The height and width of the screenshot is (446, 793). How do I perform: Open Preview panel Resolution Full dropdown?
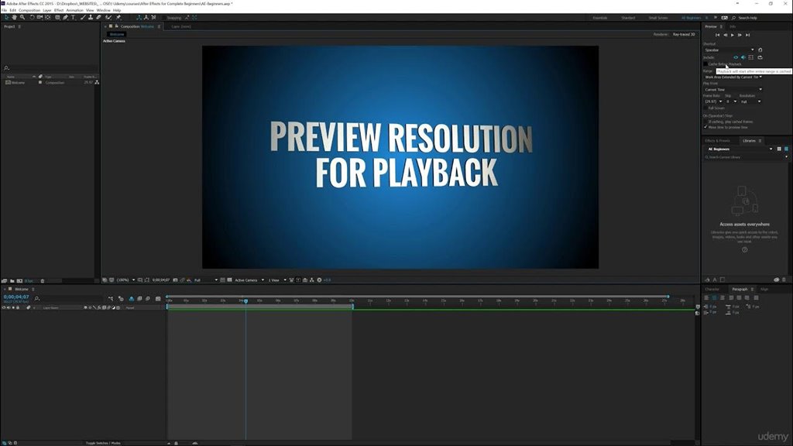[750, 101]
